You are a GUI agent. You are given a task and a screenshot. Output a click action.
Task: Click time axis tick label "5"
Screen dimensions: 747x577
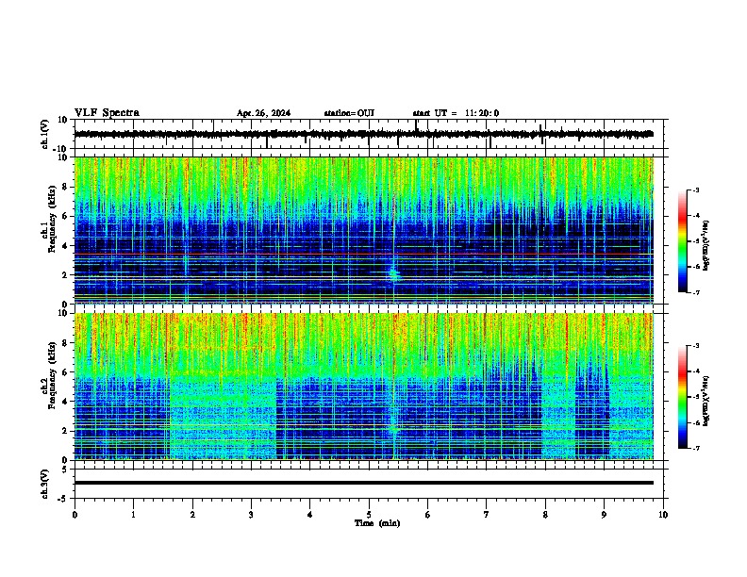point(369,515)
